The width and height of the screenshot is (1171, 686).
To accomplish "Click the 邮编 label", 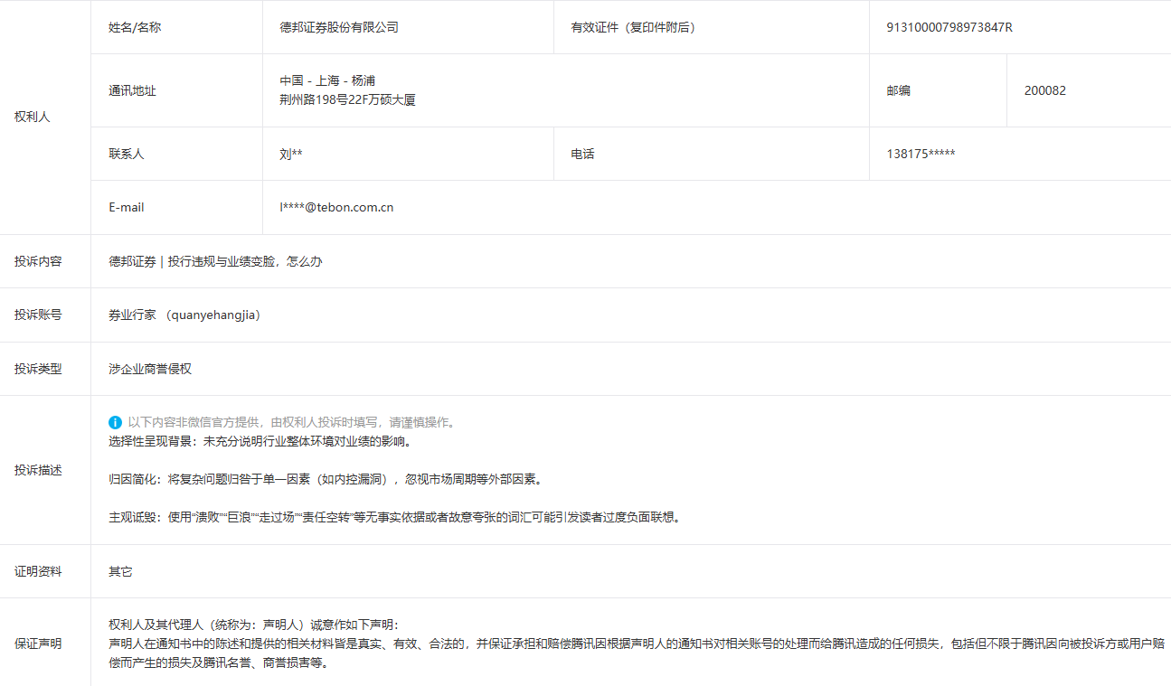I will tap(898, 90).
